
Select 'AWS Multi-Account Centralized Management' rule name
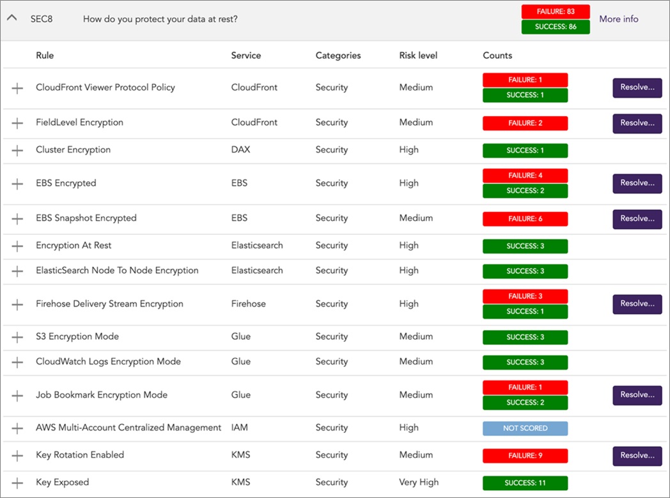point(129,428)
